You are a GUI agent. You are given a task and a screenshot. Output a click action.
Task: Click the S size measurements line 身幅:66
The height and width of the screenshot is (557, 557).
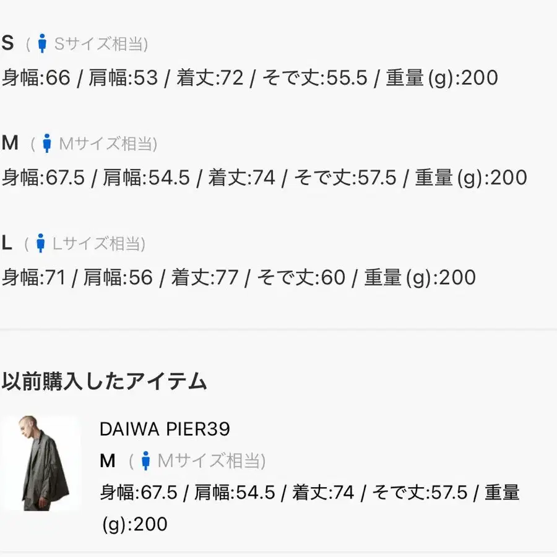pyautogui.click(x=250, y=77)
